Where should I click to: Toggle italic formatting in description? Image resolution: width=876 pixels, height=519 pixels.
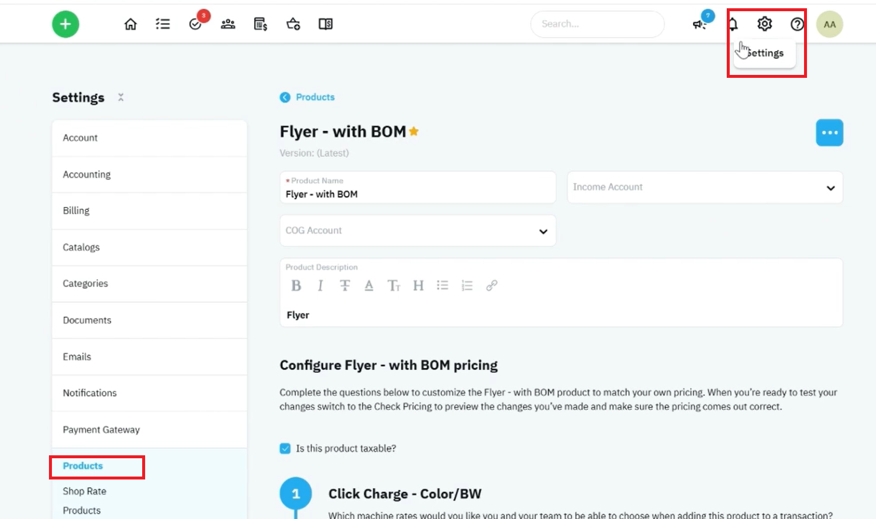click(320, 285)
